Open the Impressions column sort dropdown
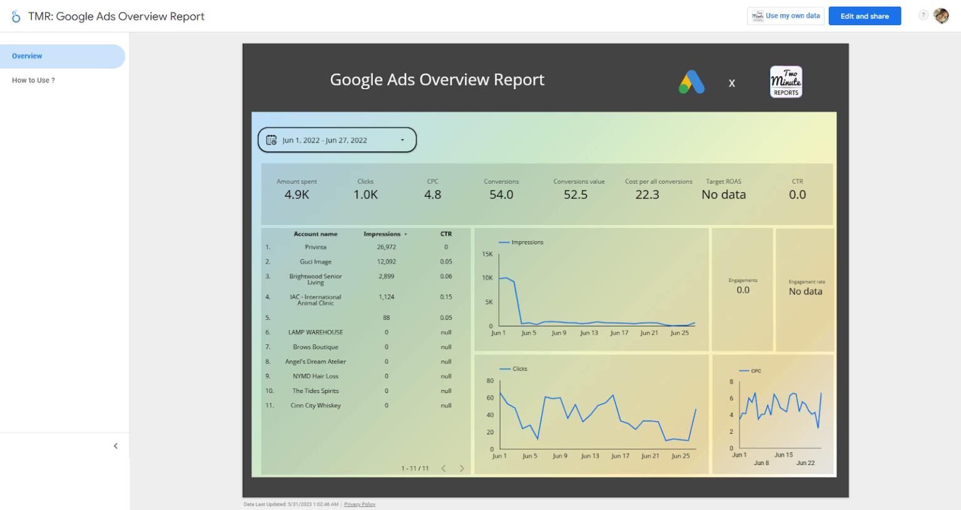The image size is (961, 510). pos(405,233)
